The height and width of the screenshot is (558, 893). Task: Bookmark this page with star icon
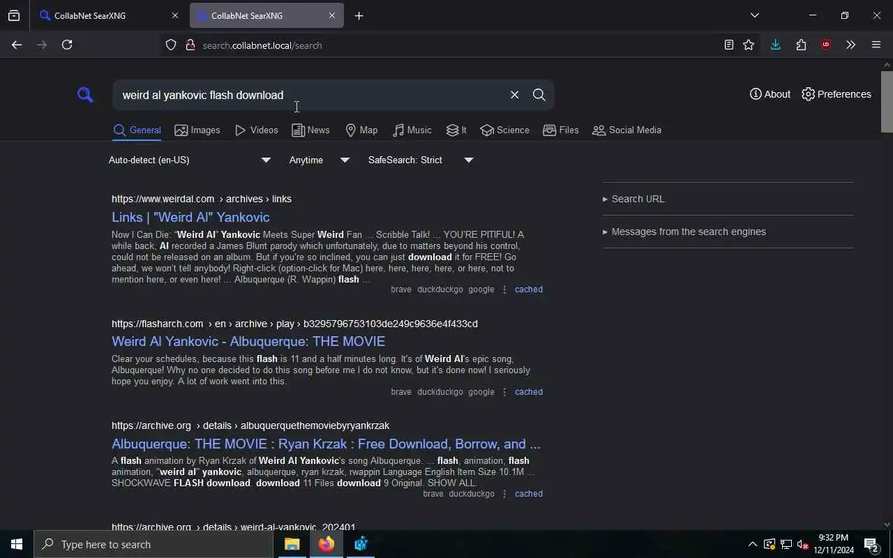tap(749, 45)
